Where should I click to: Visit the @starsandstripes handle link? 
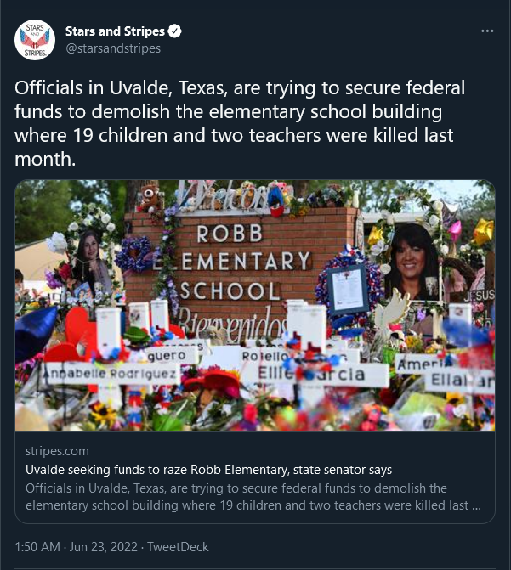pos(113,48)
